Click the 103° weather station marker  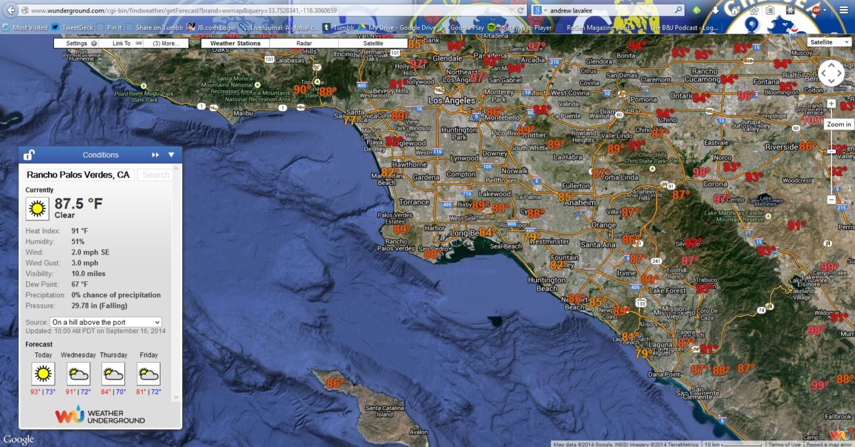click(814, 120)
